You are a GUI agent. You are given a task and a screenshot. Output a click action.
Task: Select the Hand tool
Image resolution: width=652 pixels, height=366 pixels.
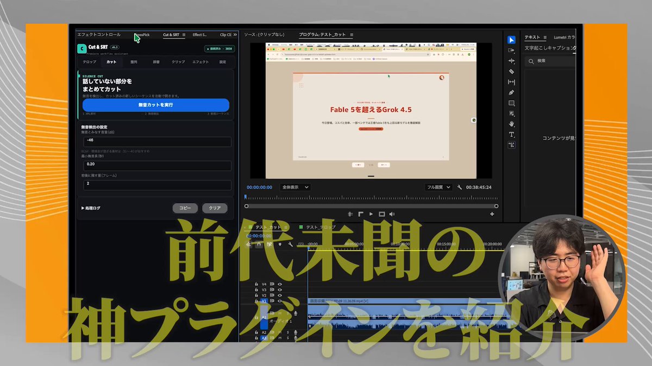tap(511, 124)
